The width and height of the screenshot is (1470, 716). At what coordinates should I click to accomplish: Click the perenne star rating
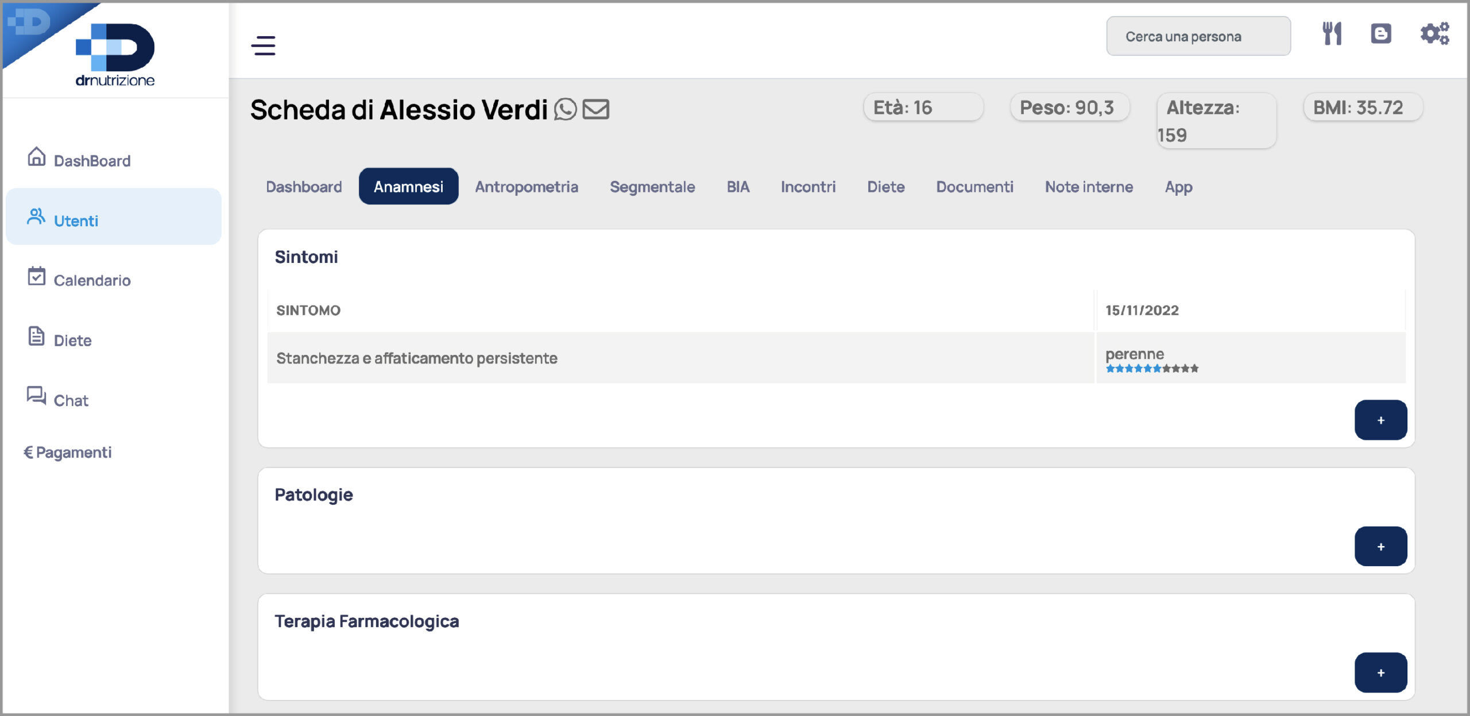tap(1152, 369)
